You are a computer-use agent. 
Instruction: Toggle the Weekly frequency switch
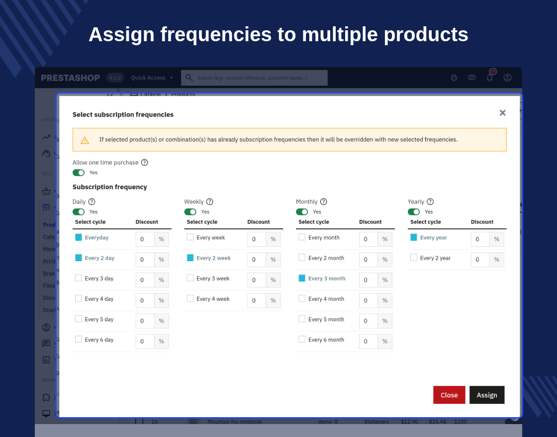point(190,212)
